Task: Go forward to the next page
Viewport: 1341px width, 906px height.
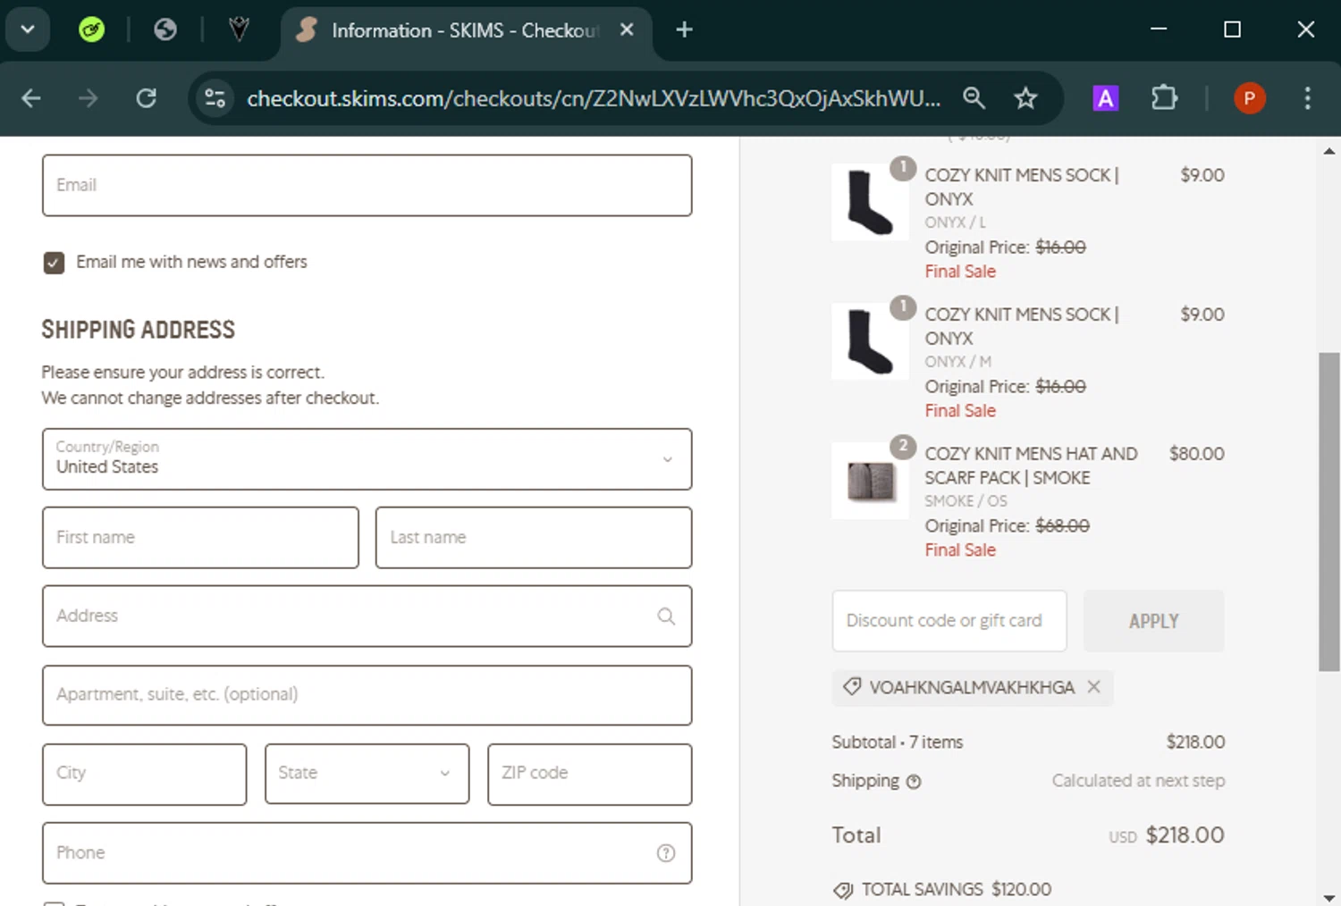Action: pos(88,98)
